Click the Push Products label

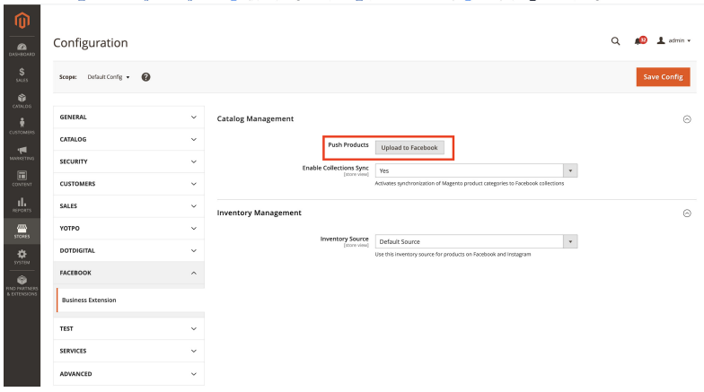coord(348,145)
